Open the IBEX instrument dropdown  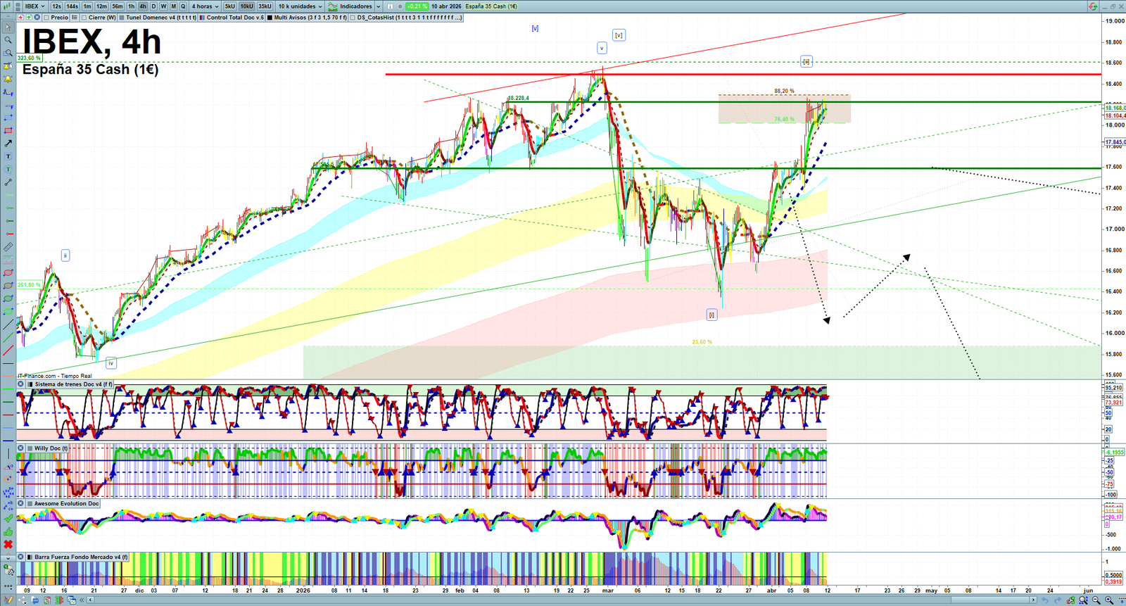tap(34, 6)
